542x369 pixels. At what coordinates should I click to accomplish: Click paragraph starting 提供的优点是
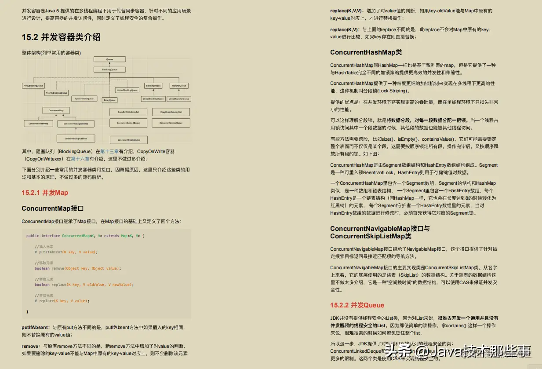415,106
